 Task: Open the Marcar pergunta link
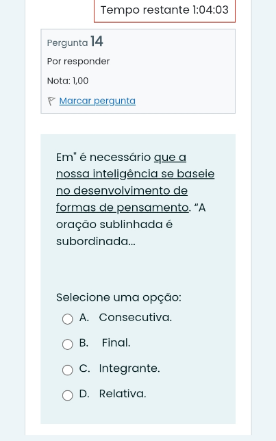click(97, 101)
